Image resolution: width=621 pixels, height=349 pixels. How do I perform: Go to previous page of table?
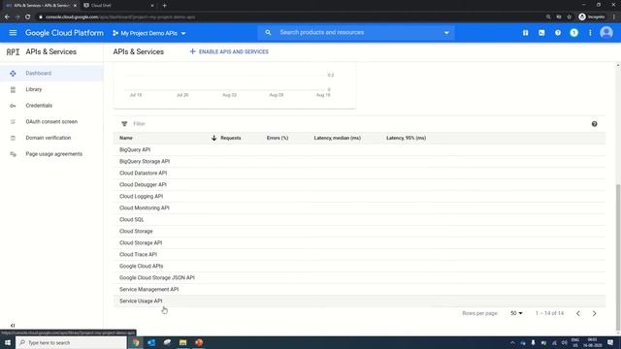578,313
